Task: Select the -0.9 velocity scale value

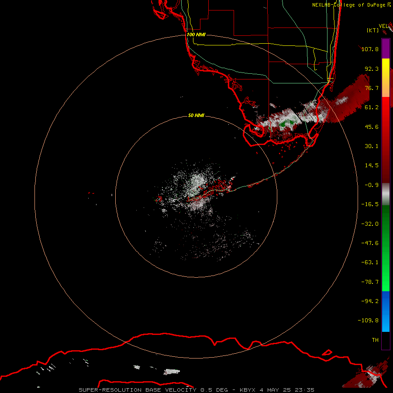Action: pyautogui.click(x=372, y=185)
